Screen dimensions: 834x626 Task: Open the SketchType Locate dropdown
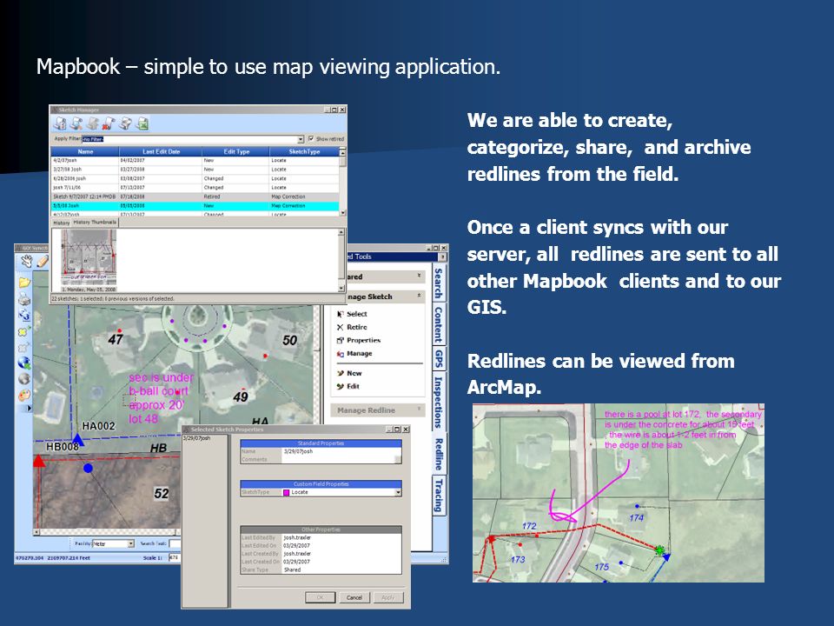point(398,493)
